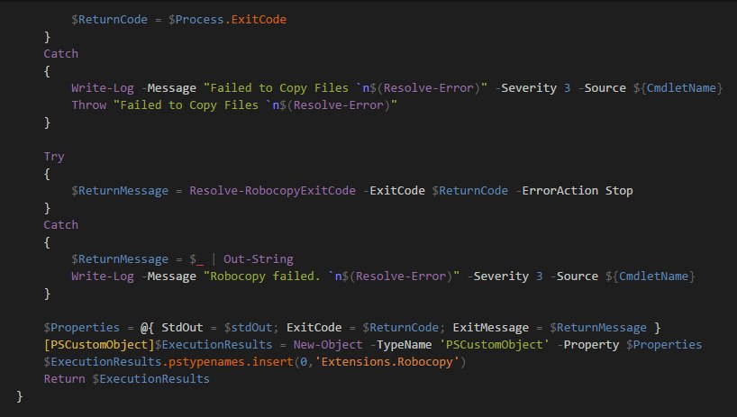Click ${CmdletName} on the Robocopy failed line
The image size is (737, 417).
(650, 276)
